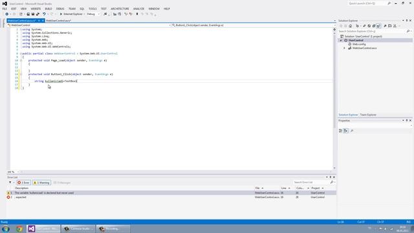
Task: Select Web.config in Solution Explorer
Action: point(359,44)
